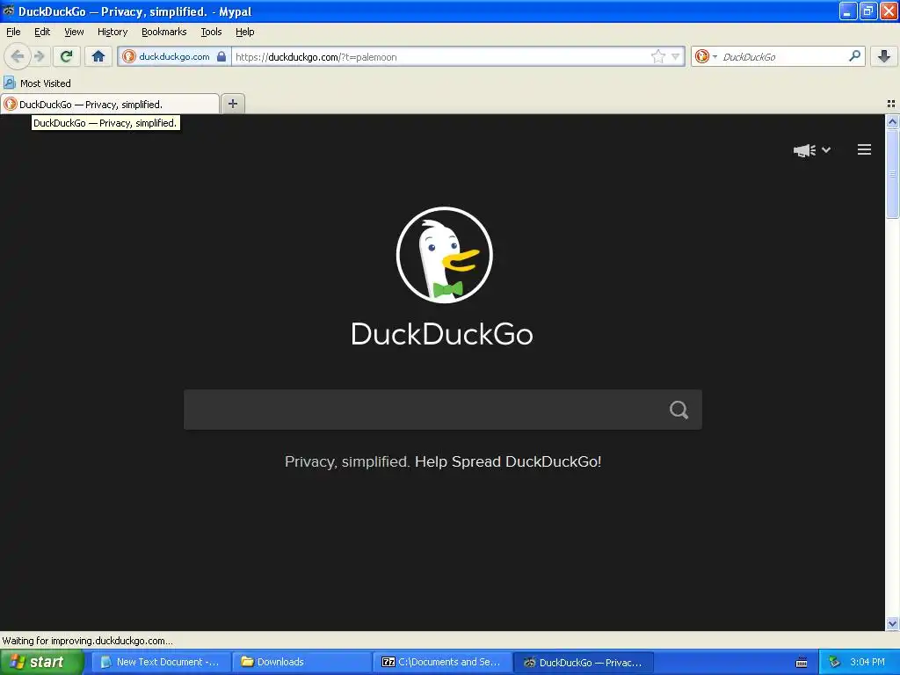The image size is (900, 675).
Task: Click the Forward navigation arrow
Action: 39,56
